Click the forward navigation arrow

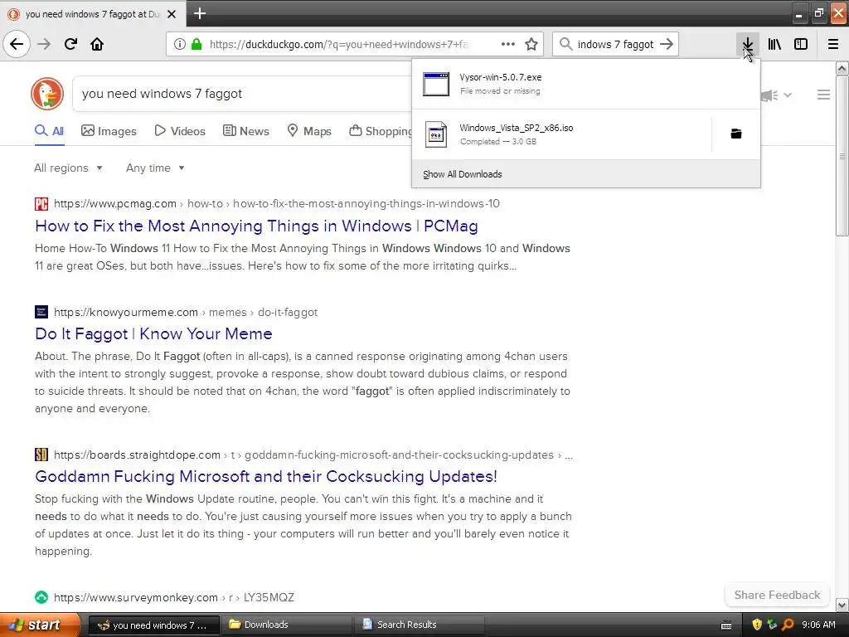click(44, 44)
